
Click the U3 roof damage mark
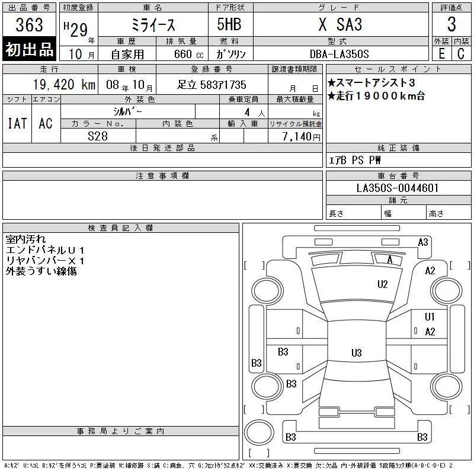[x=357, y=353]
